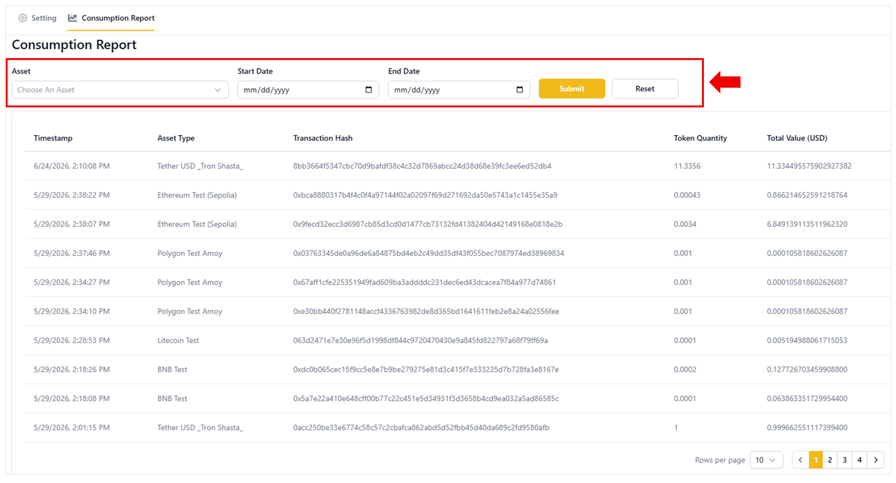This screenshot has width=896, height=483.
Task: Click the hash starting 0x5a7e22a410e6
Action: coord(426,399)
